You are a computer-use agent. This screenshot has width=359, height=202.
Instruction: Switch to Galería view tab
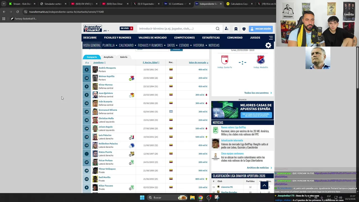tap(124, 57)
